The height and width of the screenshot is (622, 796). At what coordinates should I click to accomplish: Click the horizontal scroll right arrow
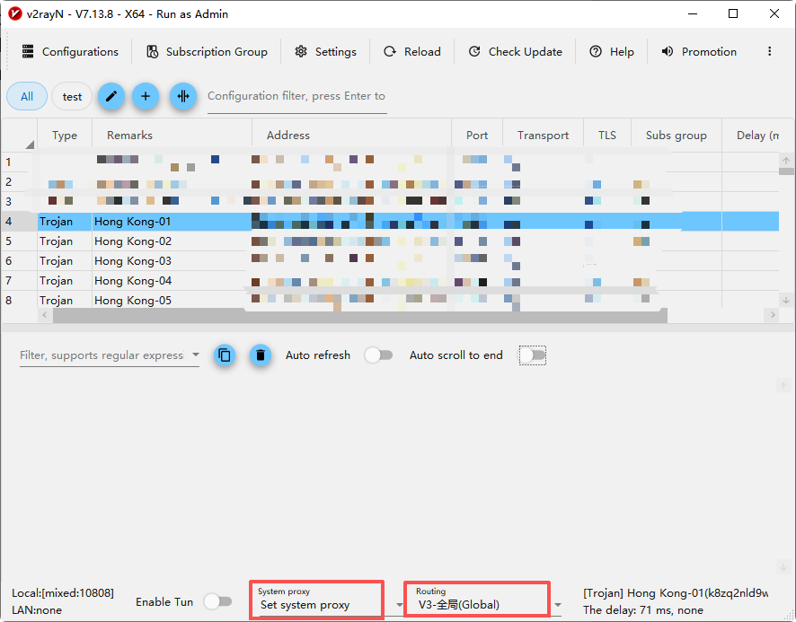click(773, 315)
